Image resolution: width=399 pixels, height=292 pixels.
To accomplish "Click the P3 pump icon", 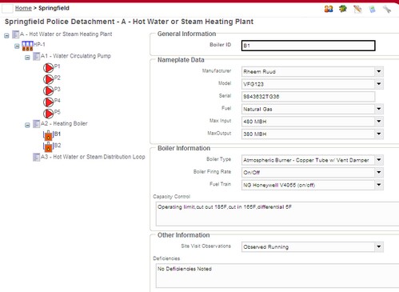I will tap(48, 90).
